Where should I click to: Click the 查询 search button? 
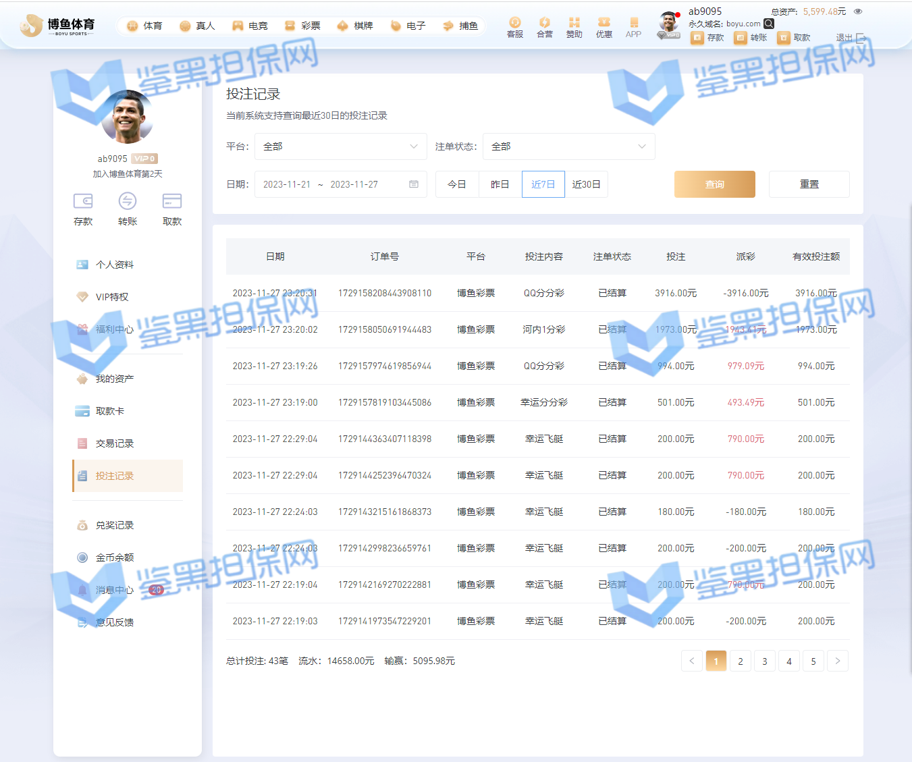714,184
